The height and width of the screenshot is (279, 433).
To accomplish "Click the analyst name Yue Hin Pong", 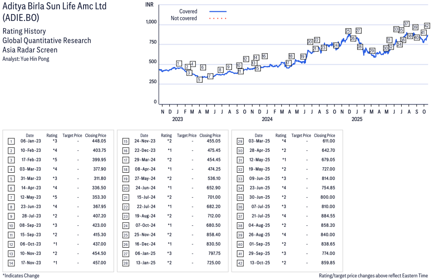I will (26, 59).
